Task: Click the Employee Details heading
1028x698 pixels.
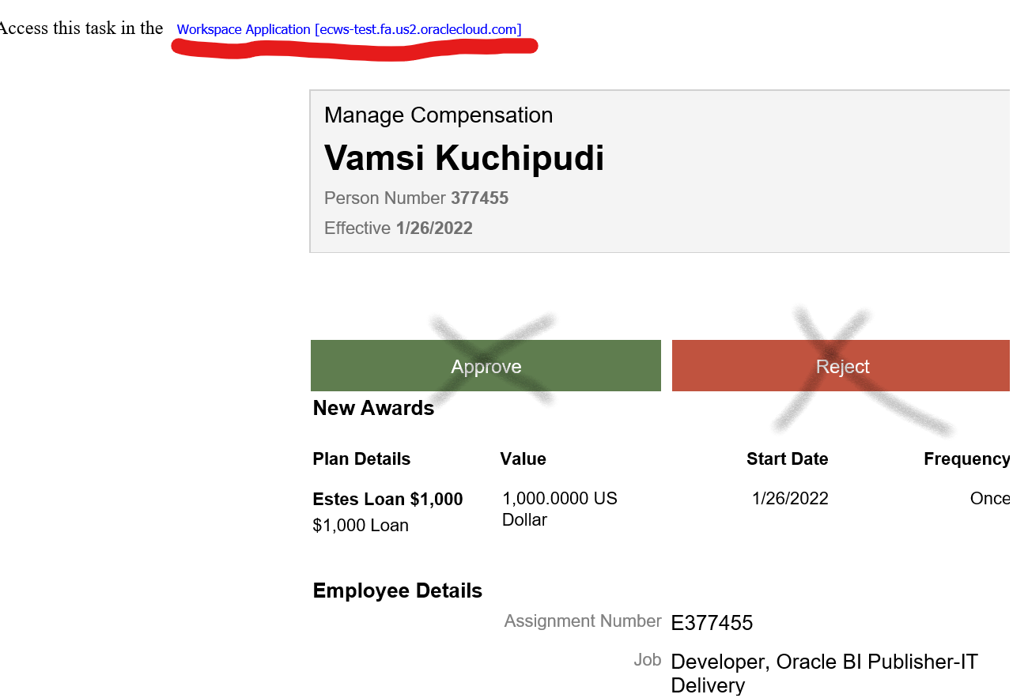Action: [x=397, y=590]
